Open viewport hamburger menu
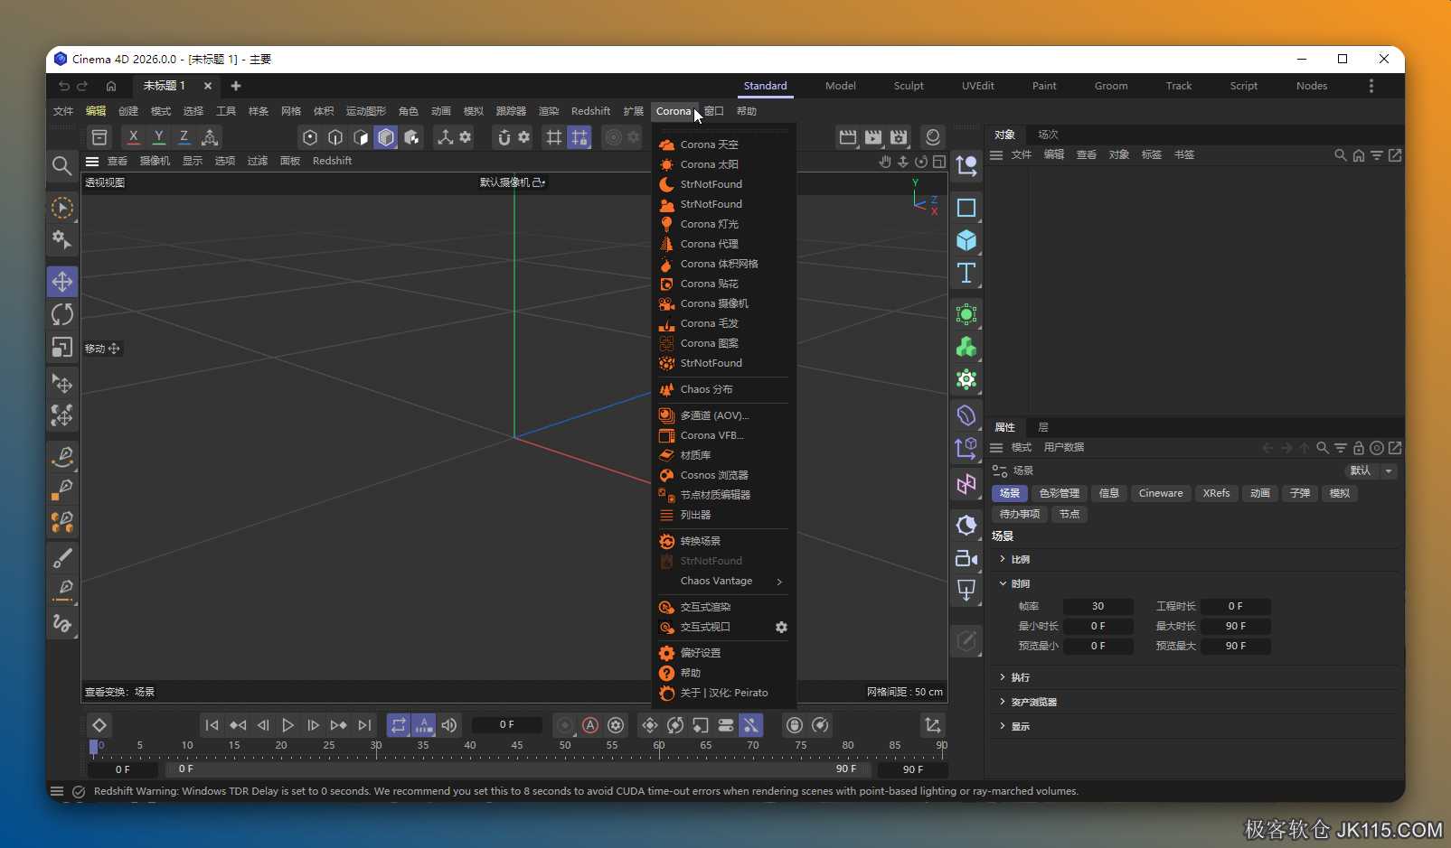 (92, 161)
